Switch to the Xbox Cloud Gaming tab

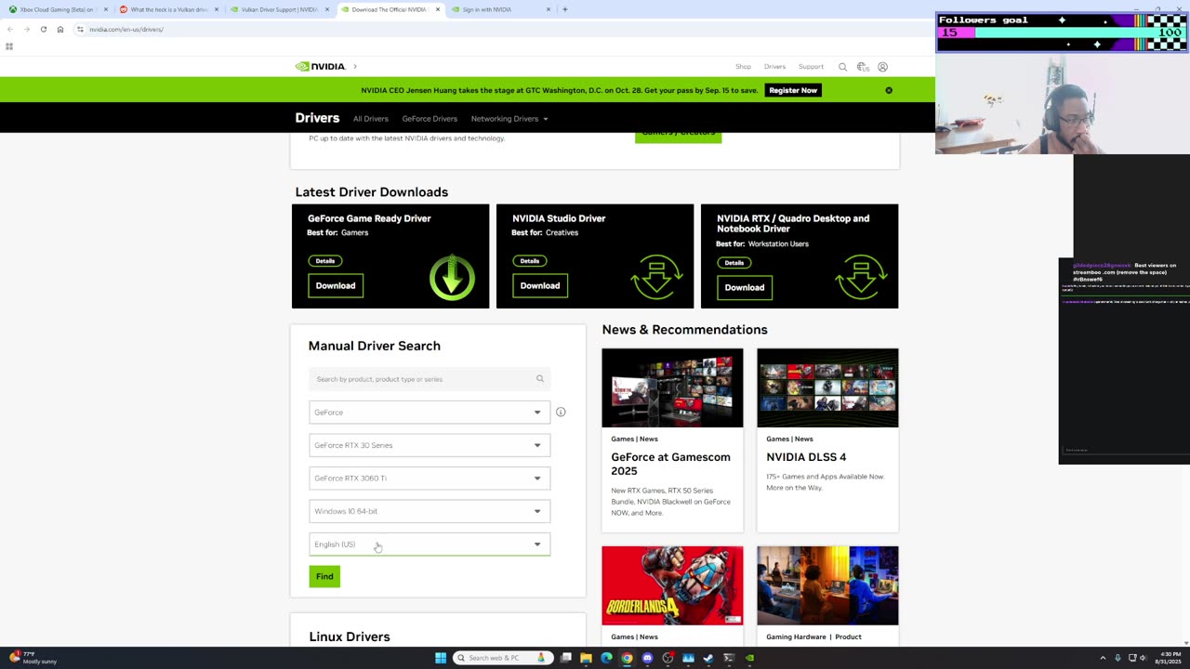(x=58, y=9)
